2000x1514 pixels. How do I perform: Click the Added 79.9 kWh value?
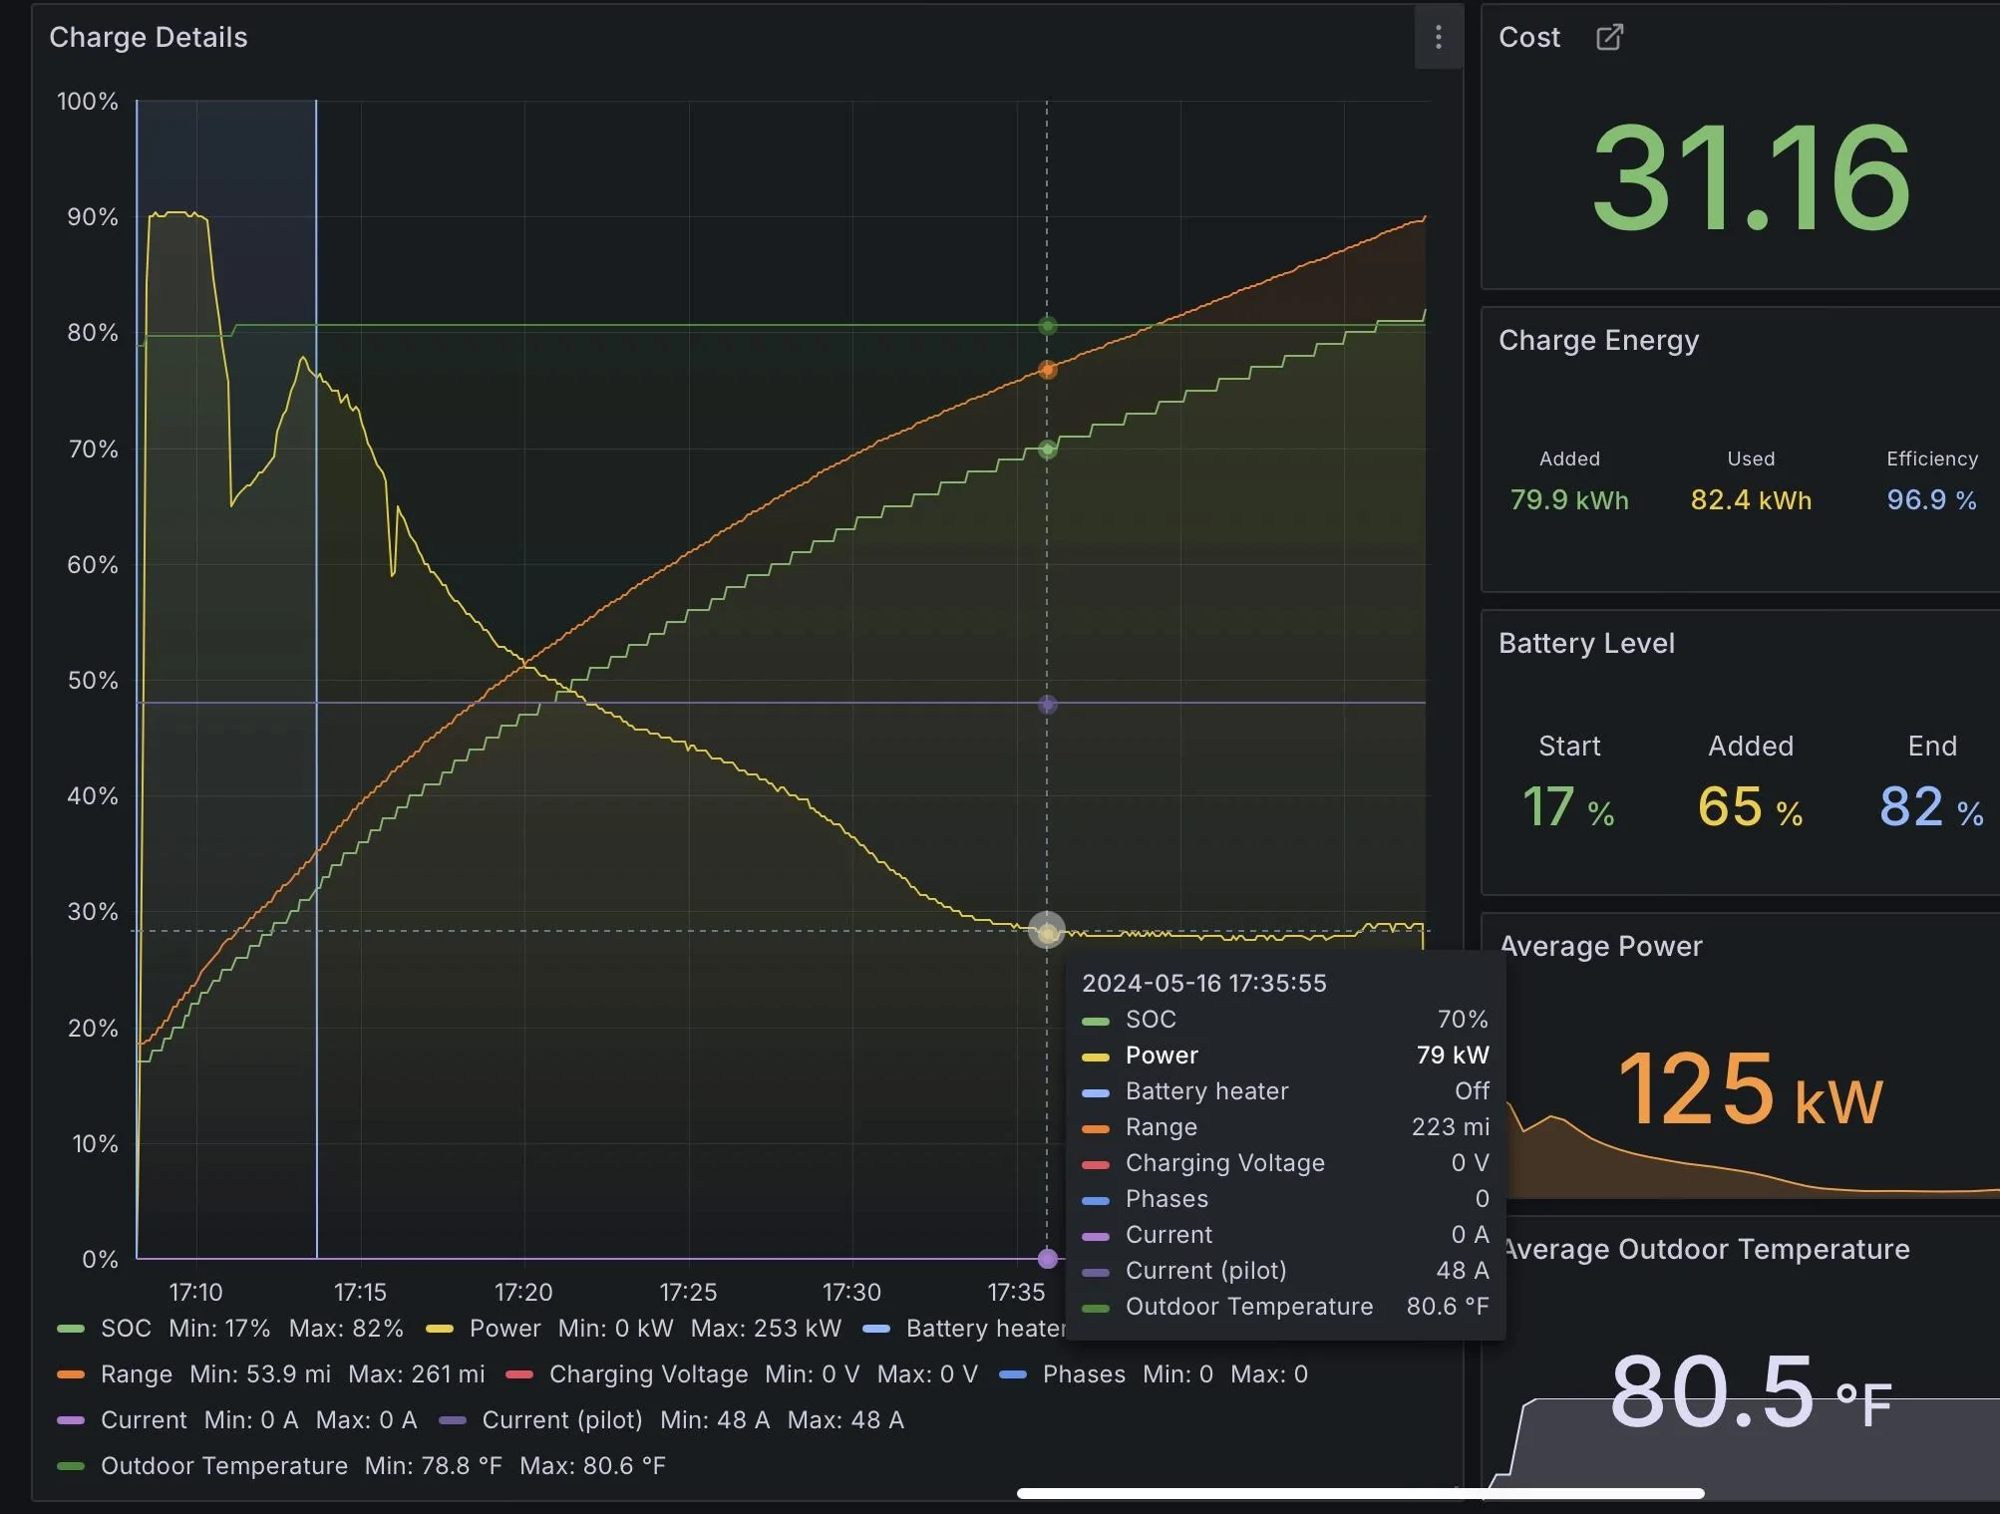click(x=1569, y=500)
